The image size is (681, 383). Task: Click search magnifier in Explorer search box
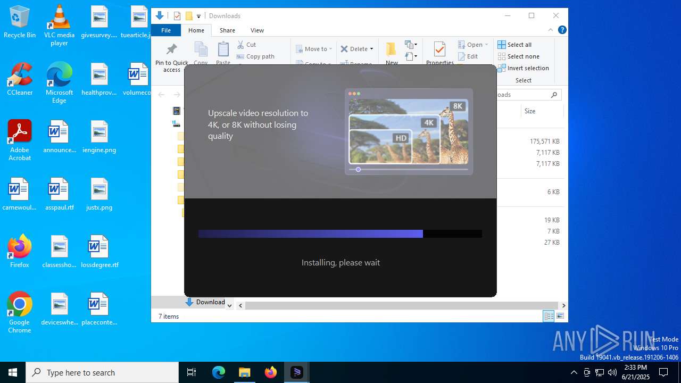(554, 95)
